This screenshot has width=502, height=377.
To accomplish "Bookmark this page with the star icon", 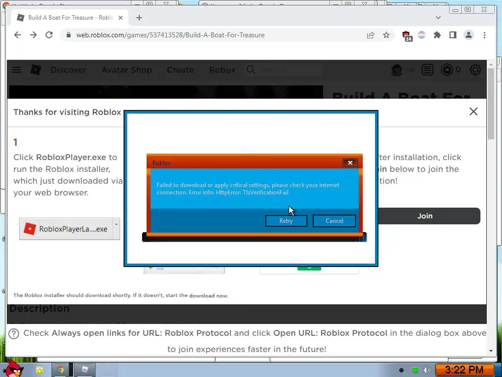I will [x=386, y=35].
